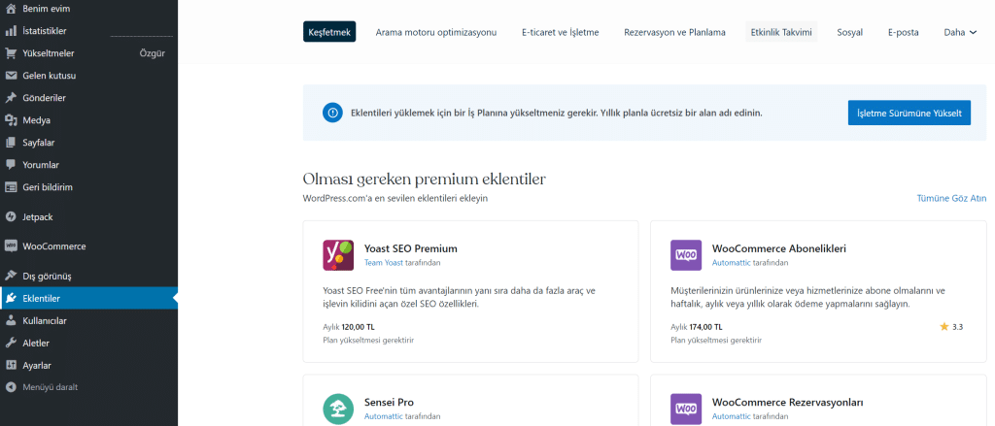
Task: Click the envelope icon for Gelen kutusu
Action: (x=11, y=76)
